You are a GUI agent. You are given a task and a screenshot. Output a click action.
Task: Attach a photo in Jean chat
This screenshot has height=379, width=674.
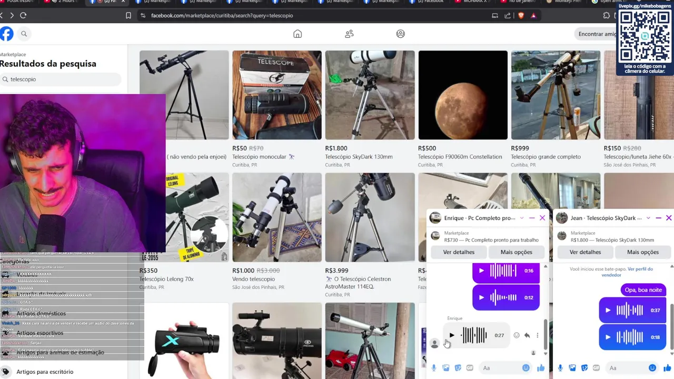[572, 368]
